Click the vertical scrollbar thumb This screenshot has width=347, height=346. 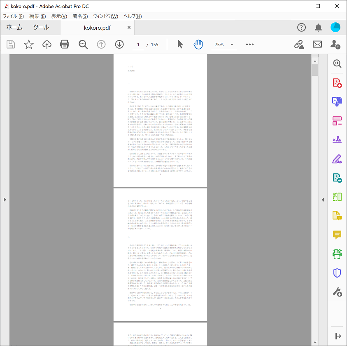tap(315, 70)
